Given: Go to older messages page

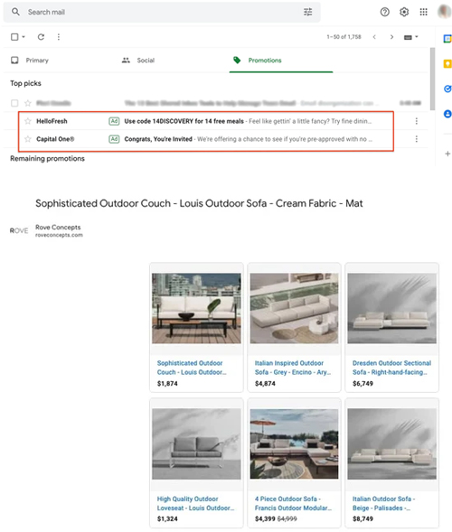Looking at the screenshot, I should (x=391, y=37).
